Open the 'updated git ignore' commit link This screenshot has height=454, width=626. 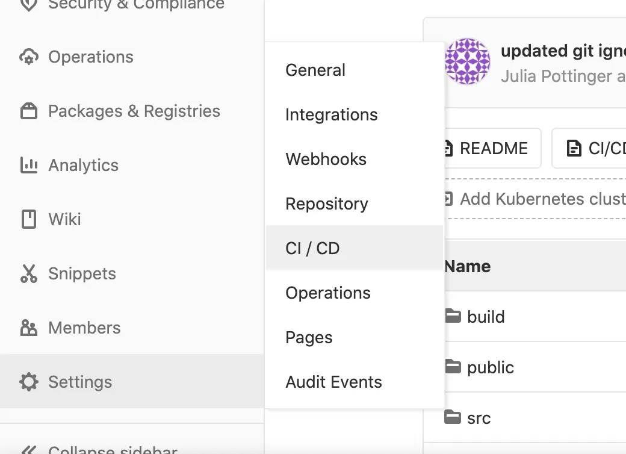[x=563, y=51]
